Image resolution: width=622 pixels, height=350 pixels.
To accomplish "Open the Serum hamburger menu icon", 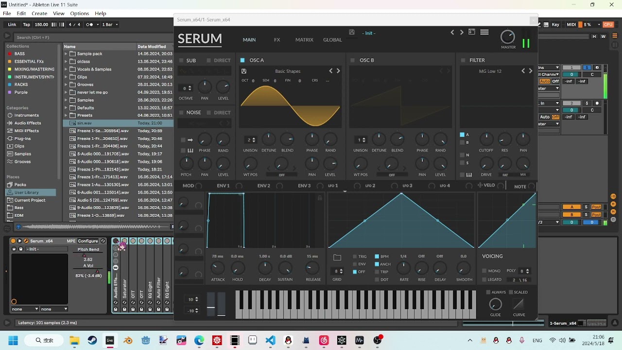I will pos(484,32).
